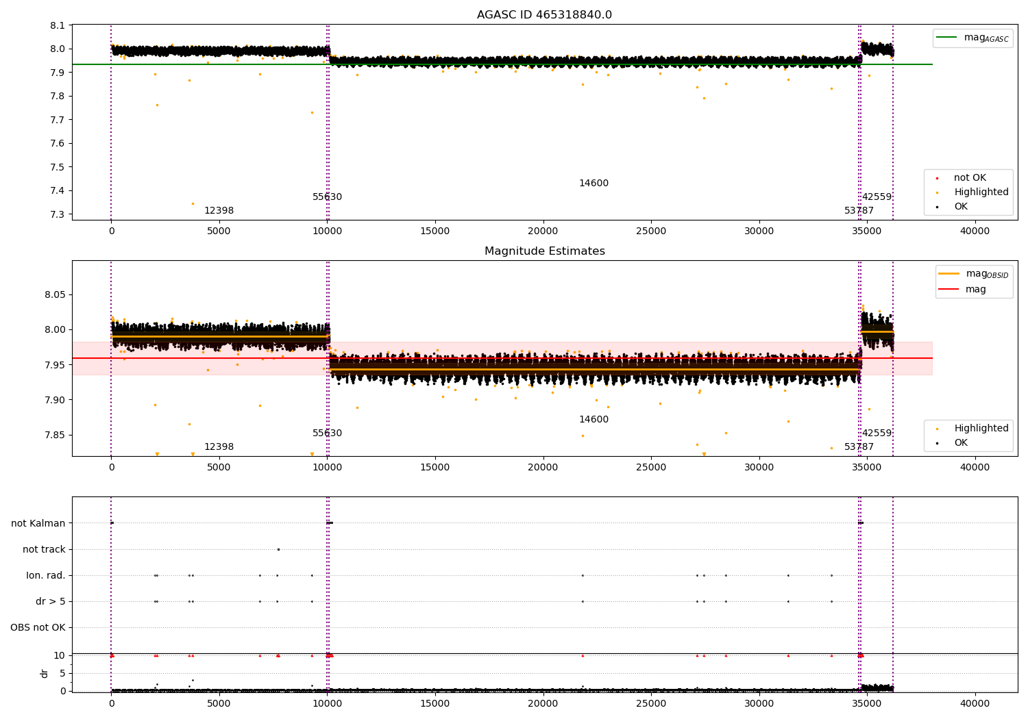Select the mag AGASC green legend entry

pos(972,38)
